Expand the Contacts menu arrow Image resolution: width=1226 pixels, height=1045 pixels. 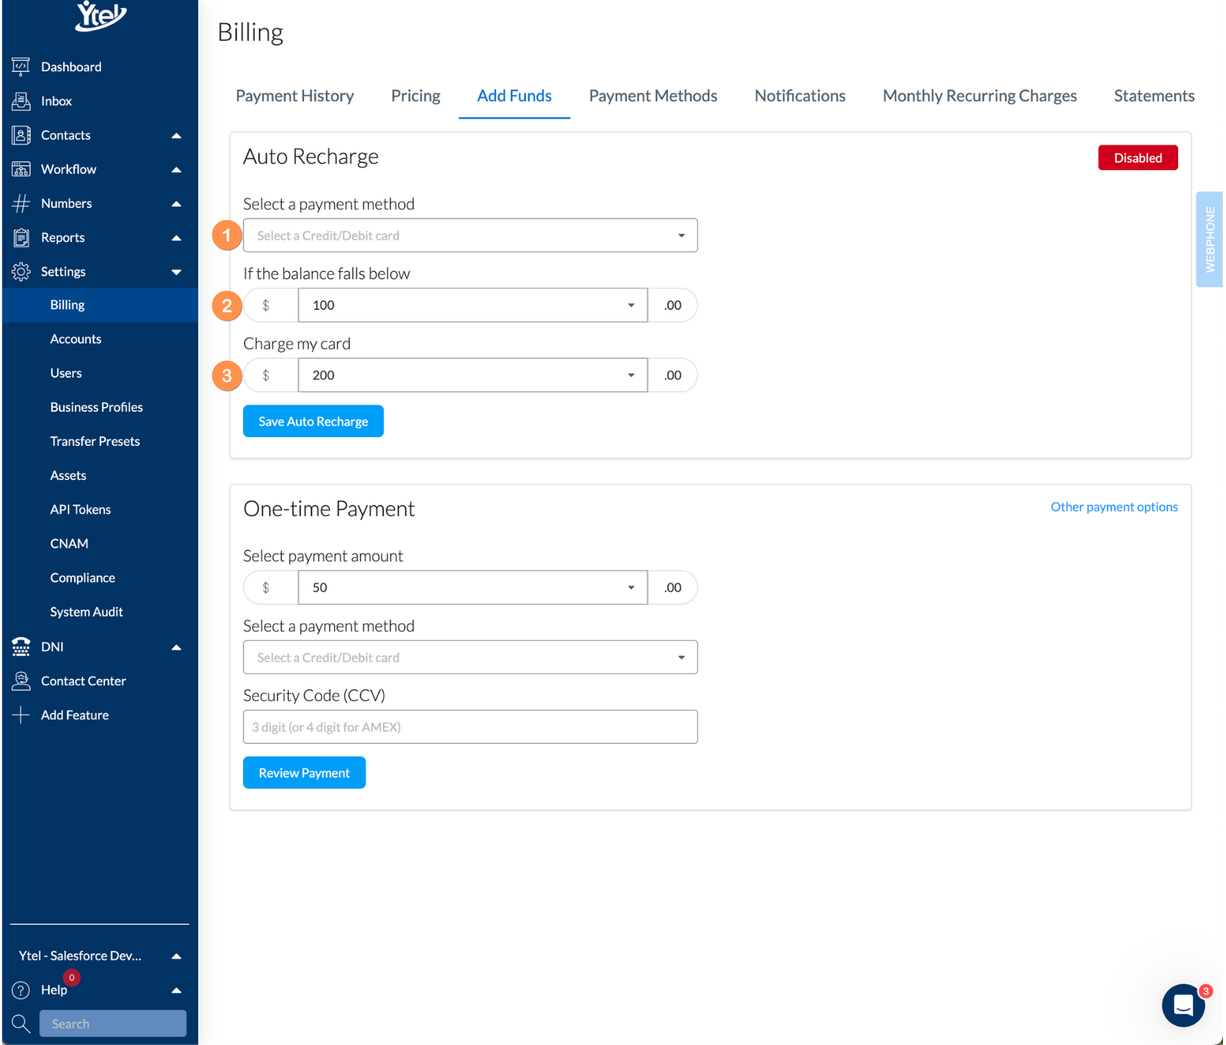[176, 136]
